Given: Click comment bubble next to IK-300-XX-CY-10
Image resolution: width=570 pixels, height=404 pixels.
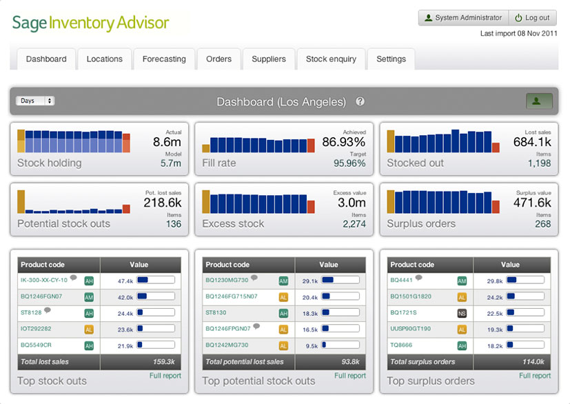Looking at the screenshot, I should [73, 279].
